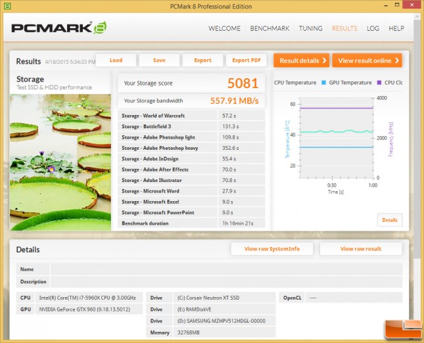Screen dimensions: 424x343
Task: Click the 557.91 MB/s bandwidth value
Action: (234, 101)
